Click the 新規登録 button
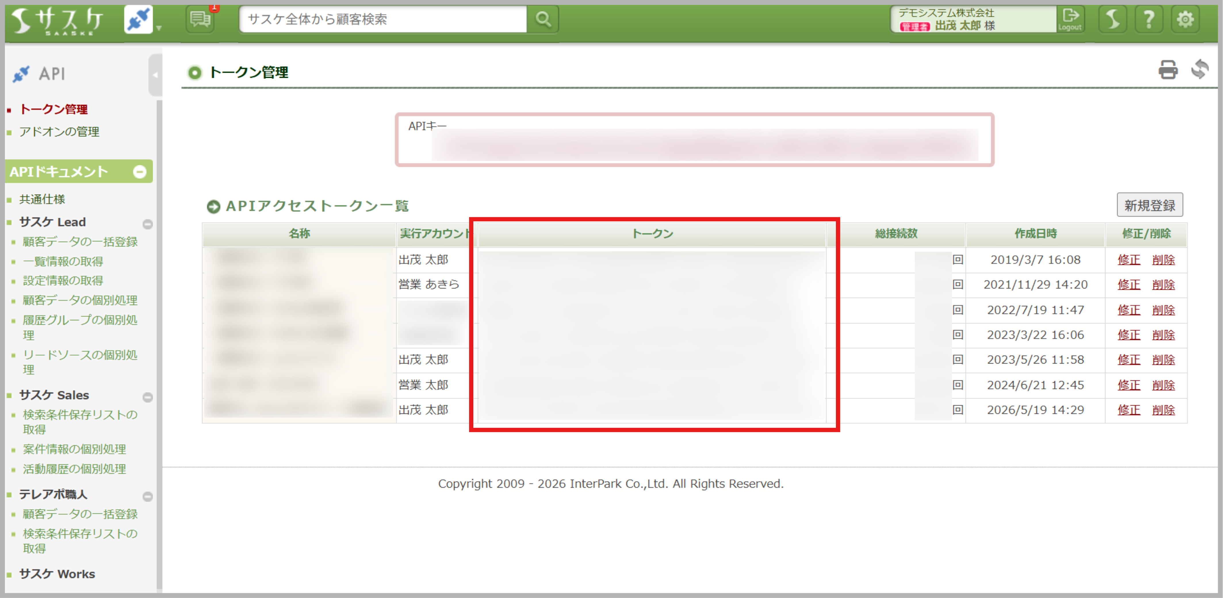 pos(1149,205)
